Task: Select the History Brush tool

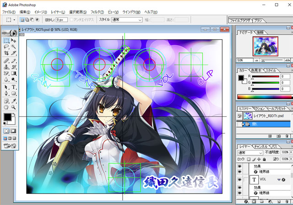Action: pyautogui.click(x=13, y=67)
